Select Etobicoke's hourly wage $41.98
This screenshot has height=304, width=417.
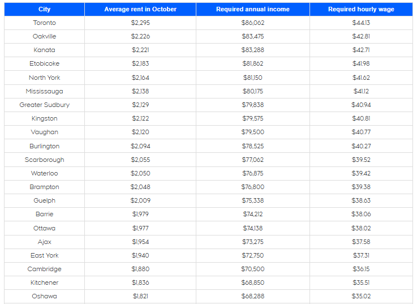[361, 63]
